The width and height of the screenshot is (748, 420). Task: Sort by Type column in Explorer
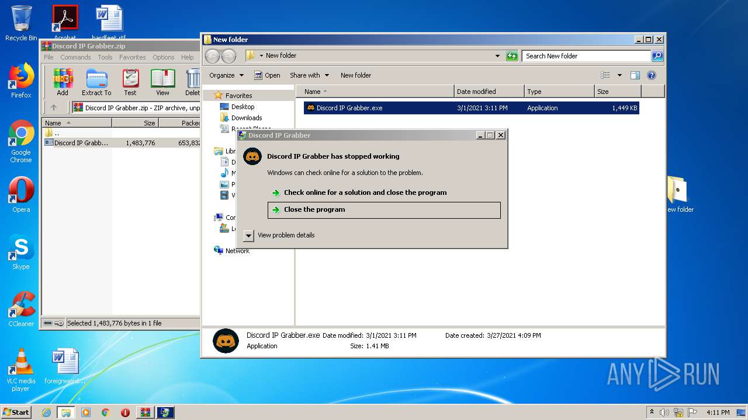[x=559, y=92]
